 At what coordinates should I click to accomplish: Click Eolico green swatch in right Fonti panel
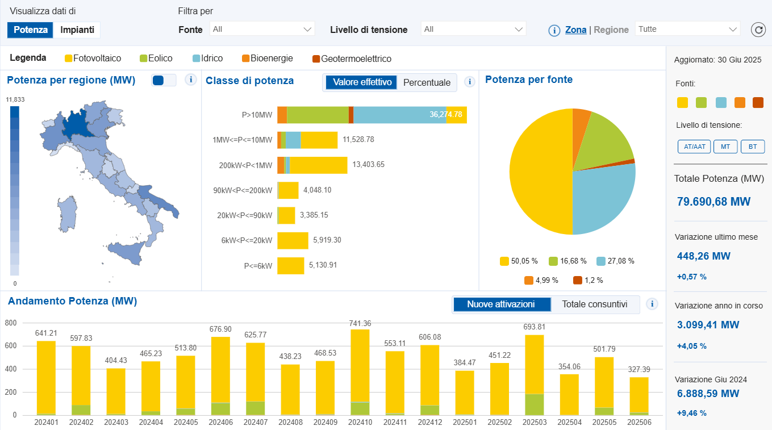[702, 102]
